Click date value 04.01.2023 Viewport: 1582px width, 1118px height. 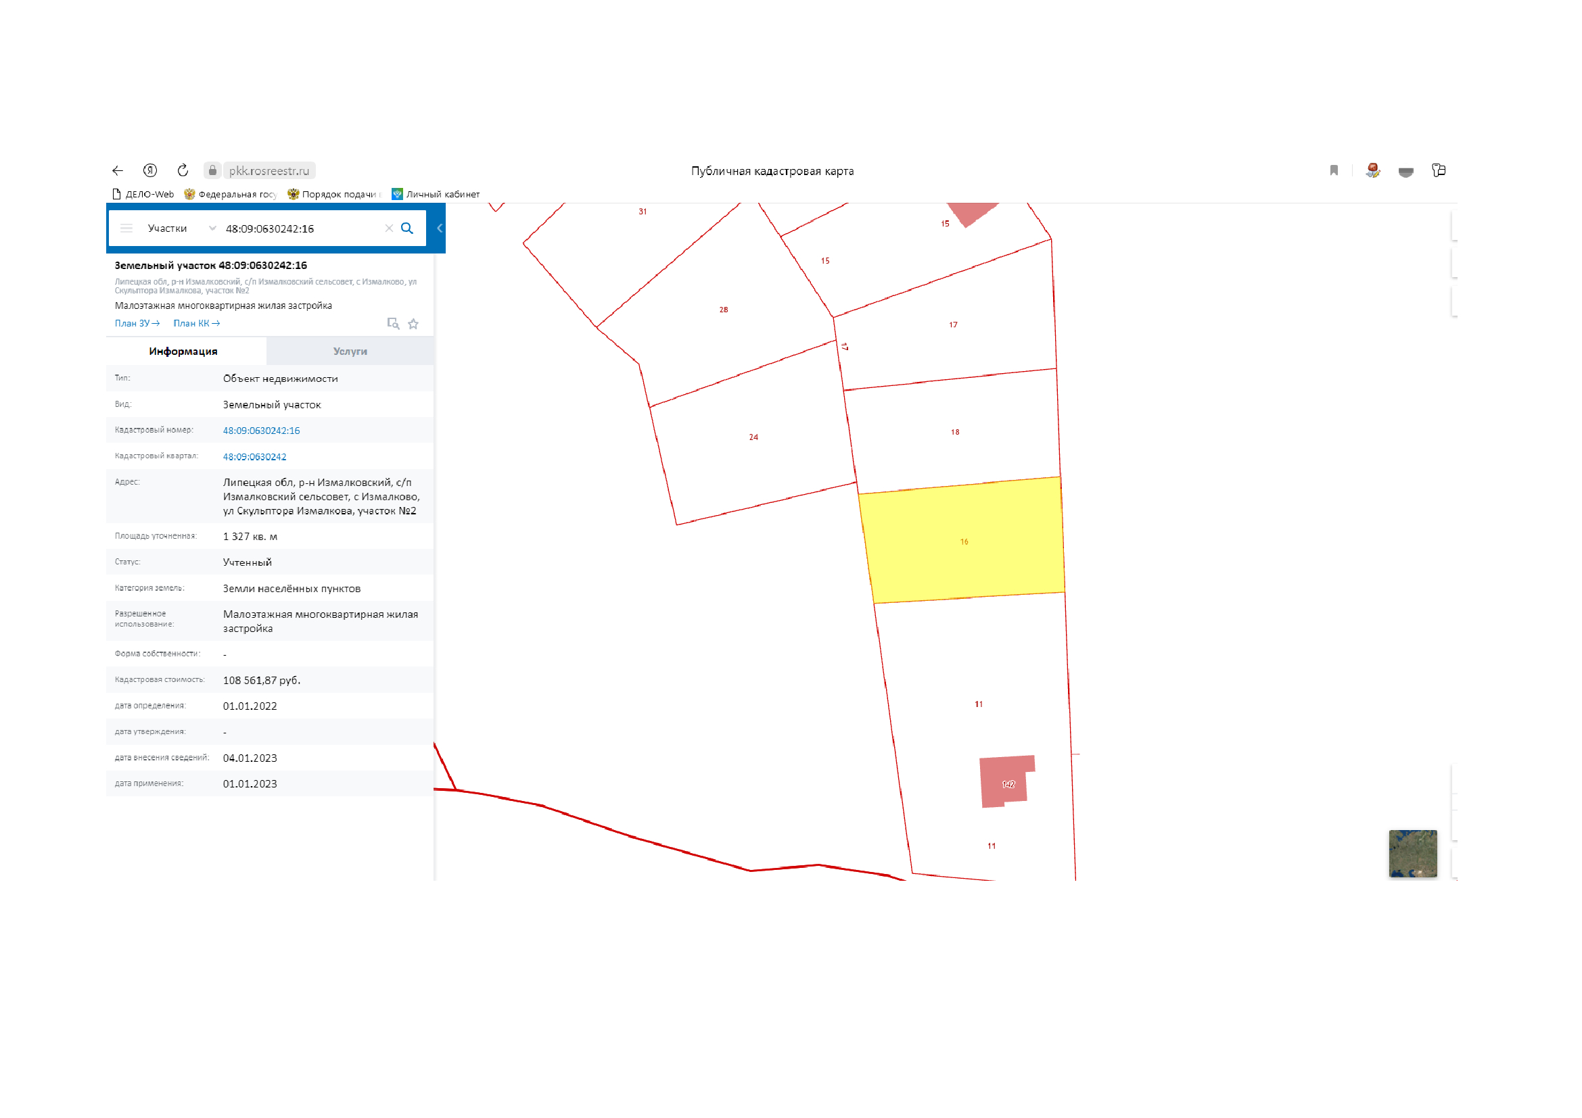coord(250,758)
